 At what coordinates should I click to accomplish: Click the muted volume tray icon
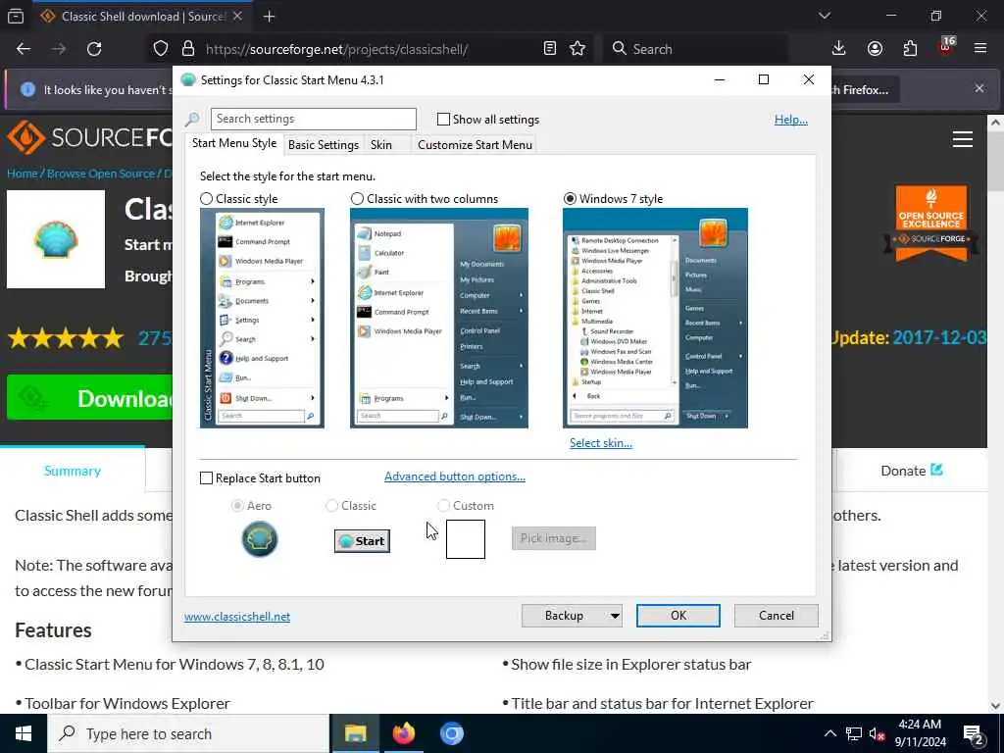pos(877,733)
